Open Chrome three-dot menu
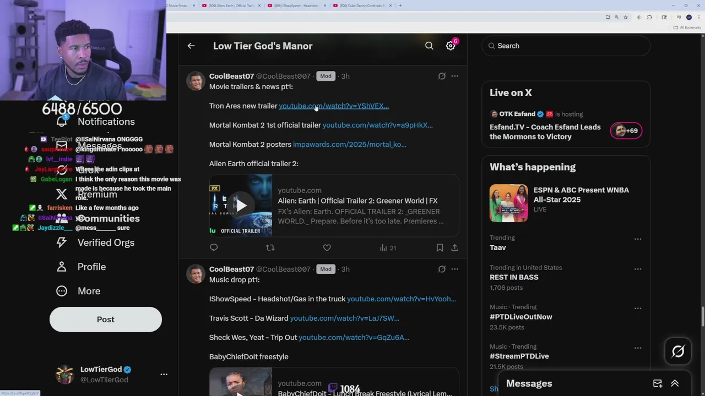Image resolution: width=705 pixels, height=396 pixels. coord(699,17)
